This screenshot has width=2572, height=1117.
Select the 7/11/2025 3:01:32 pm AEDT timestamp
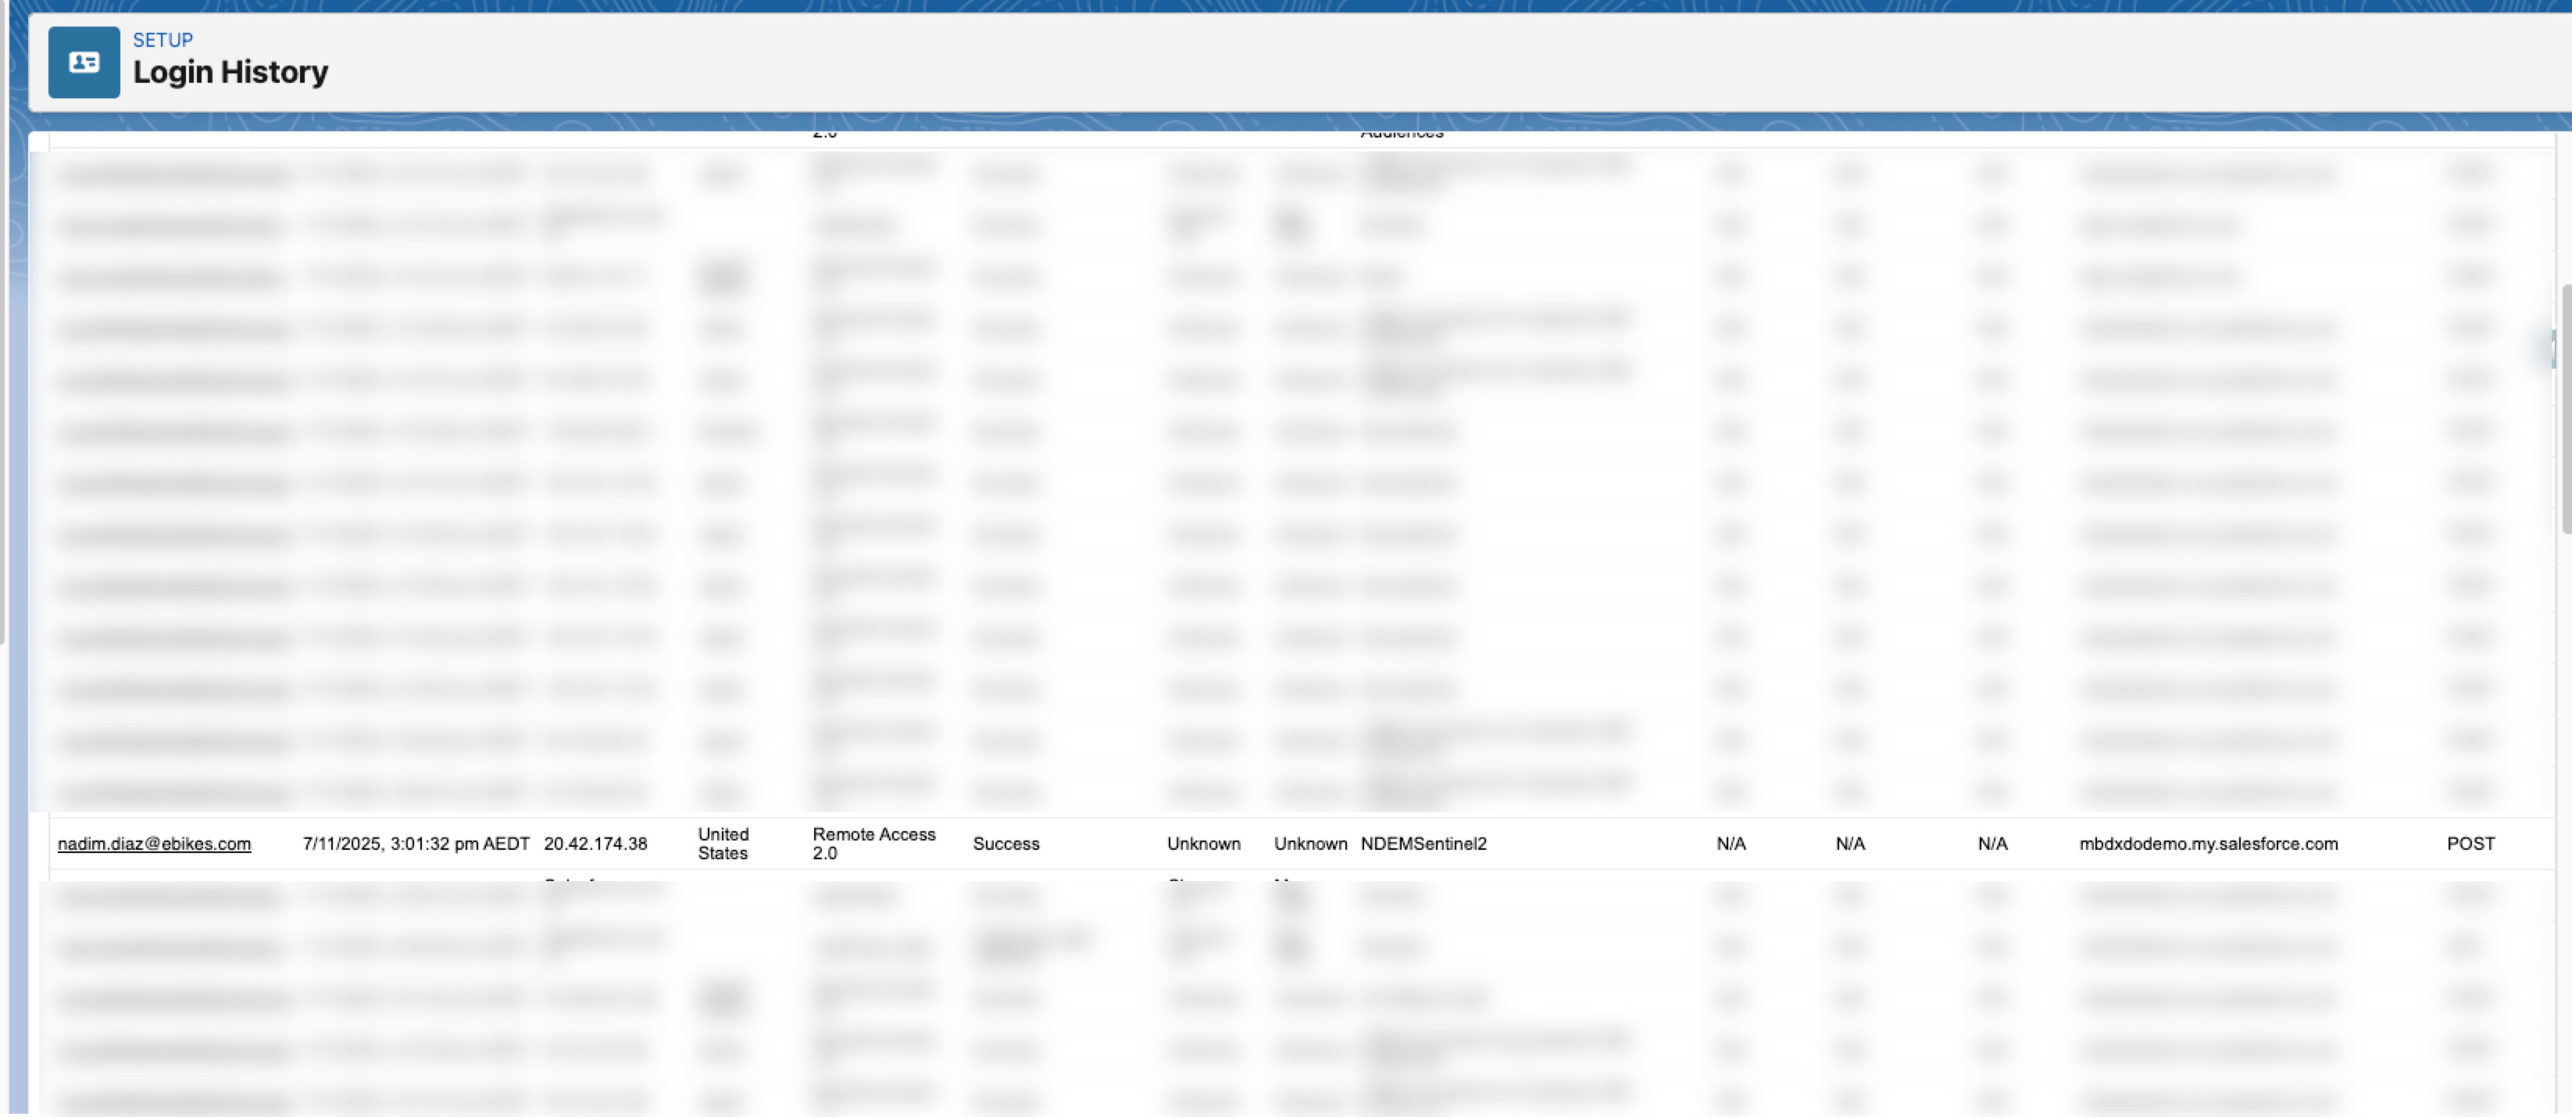pyautogui.click(x=416, y=844)
